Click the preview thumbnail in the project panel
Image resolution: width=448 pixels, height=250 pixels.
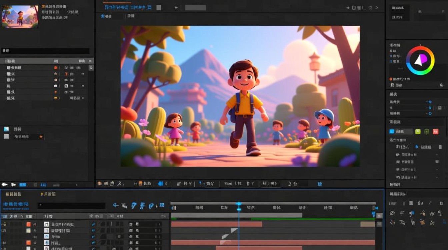coord(20,16)
